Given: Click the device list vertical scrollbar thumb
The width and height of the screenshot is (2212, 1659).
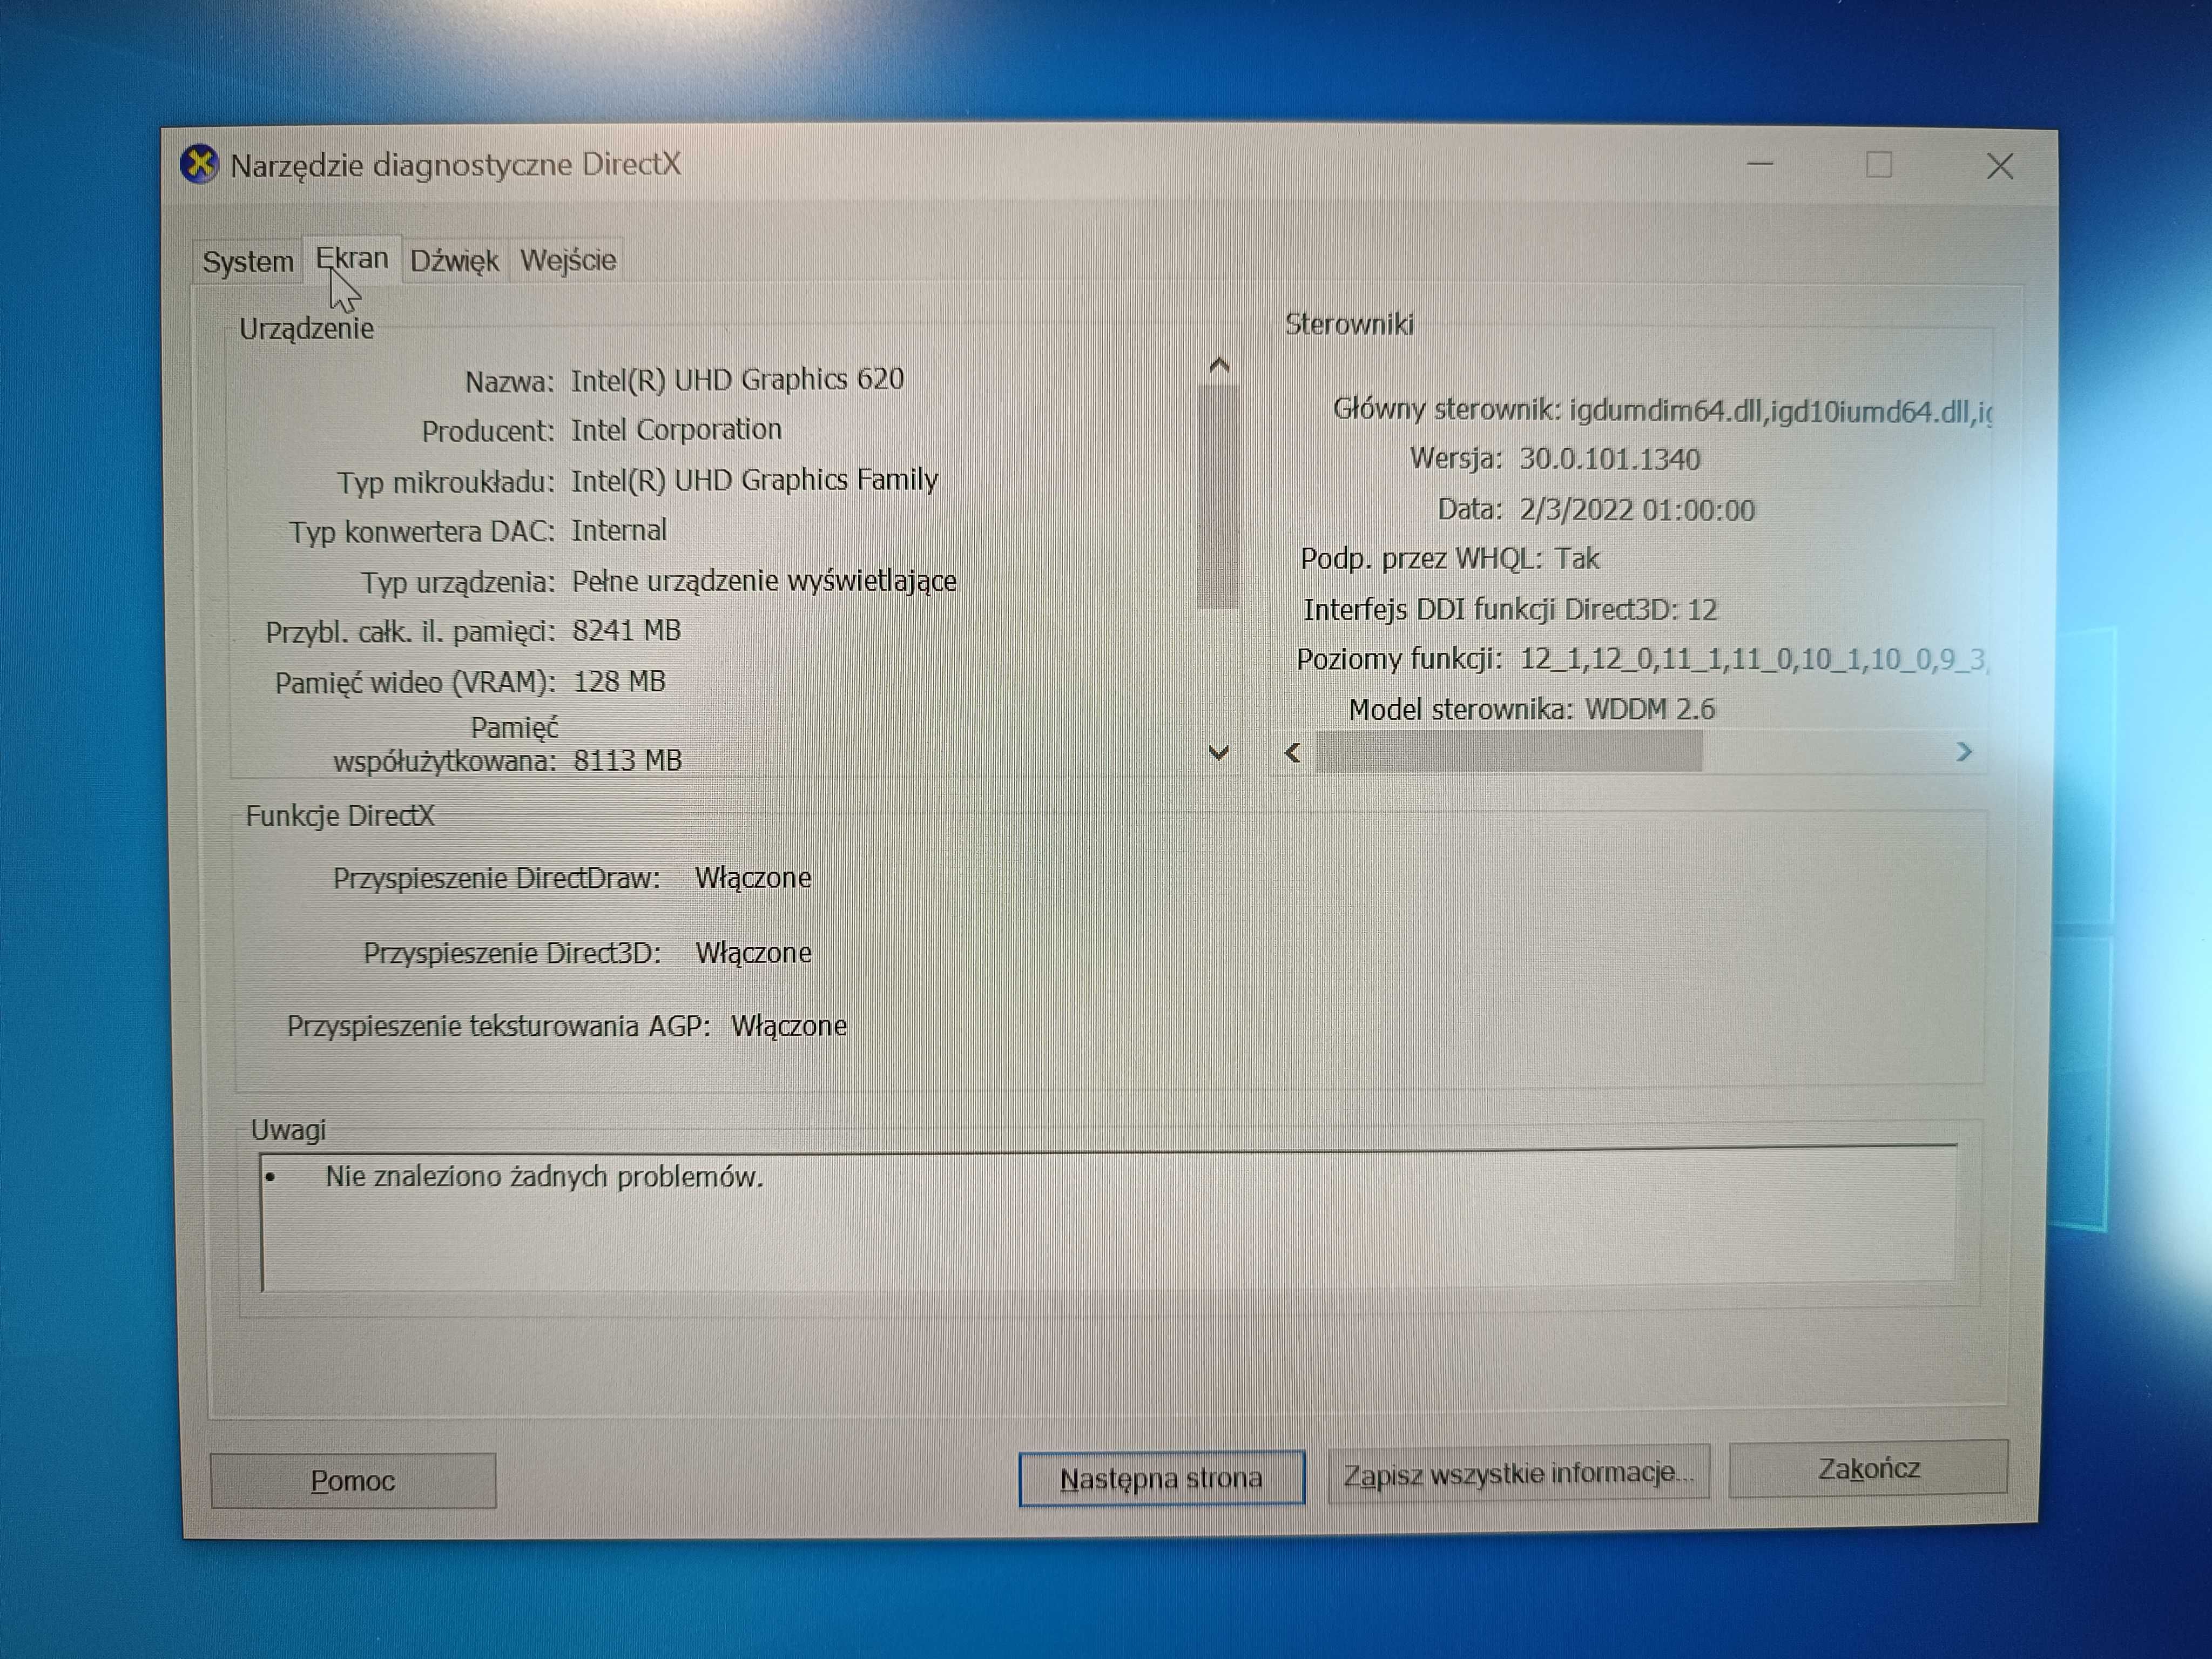Looking at the screenshot, I should [1218, 496].
